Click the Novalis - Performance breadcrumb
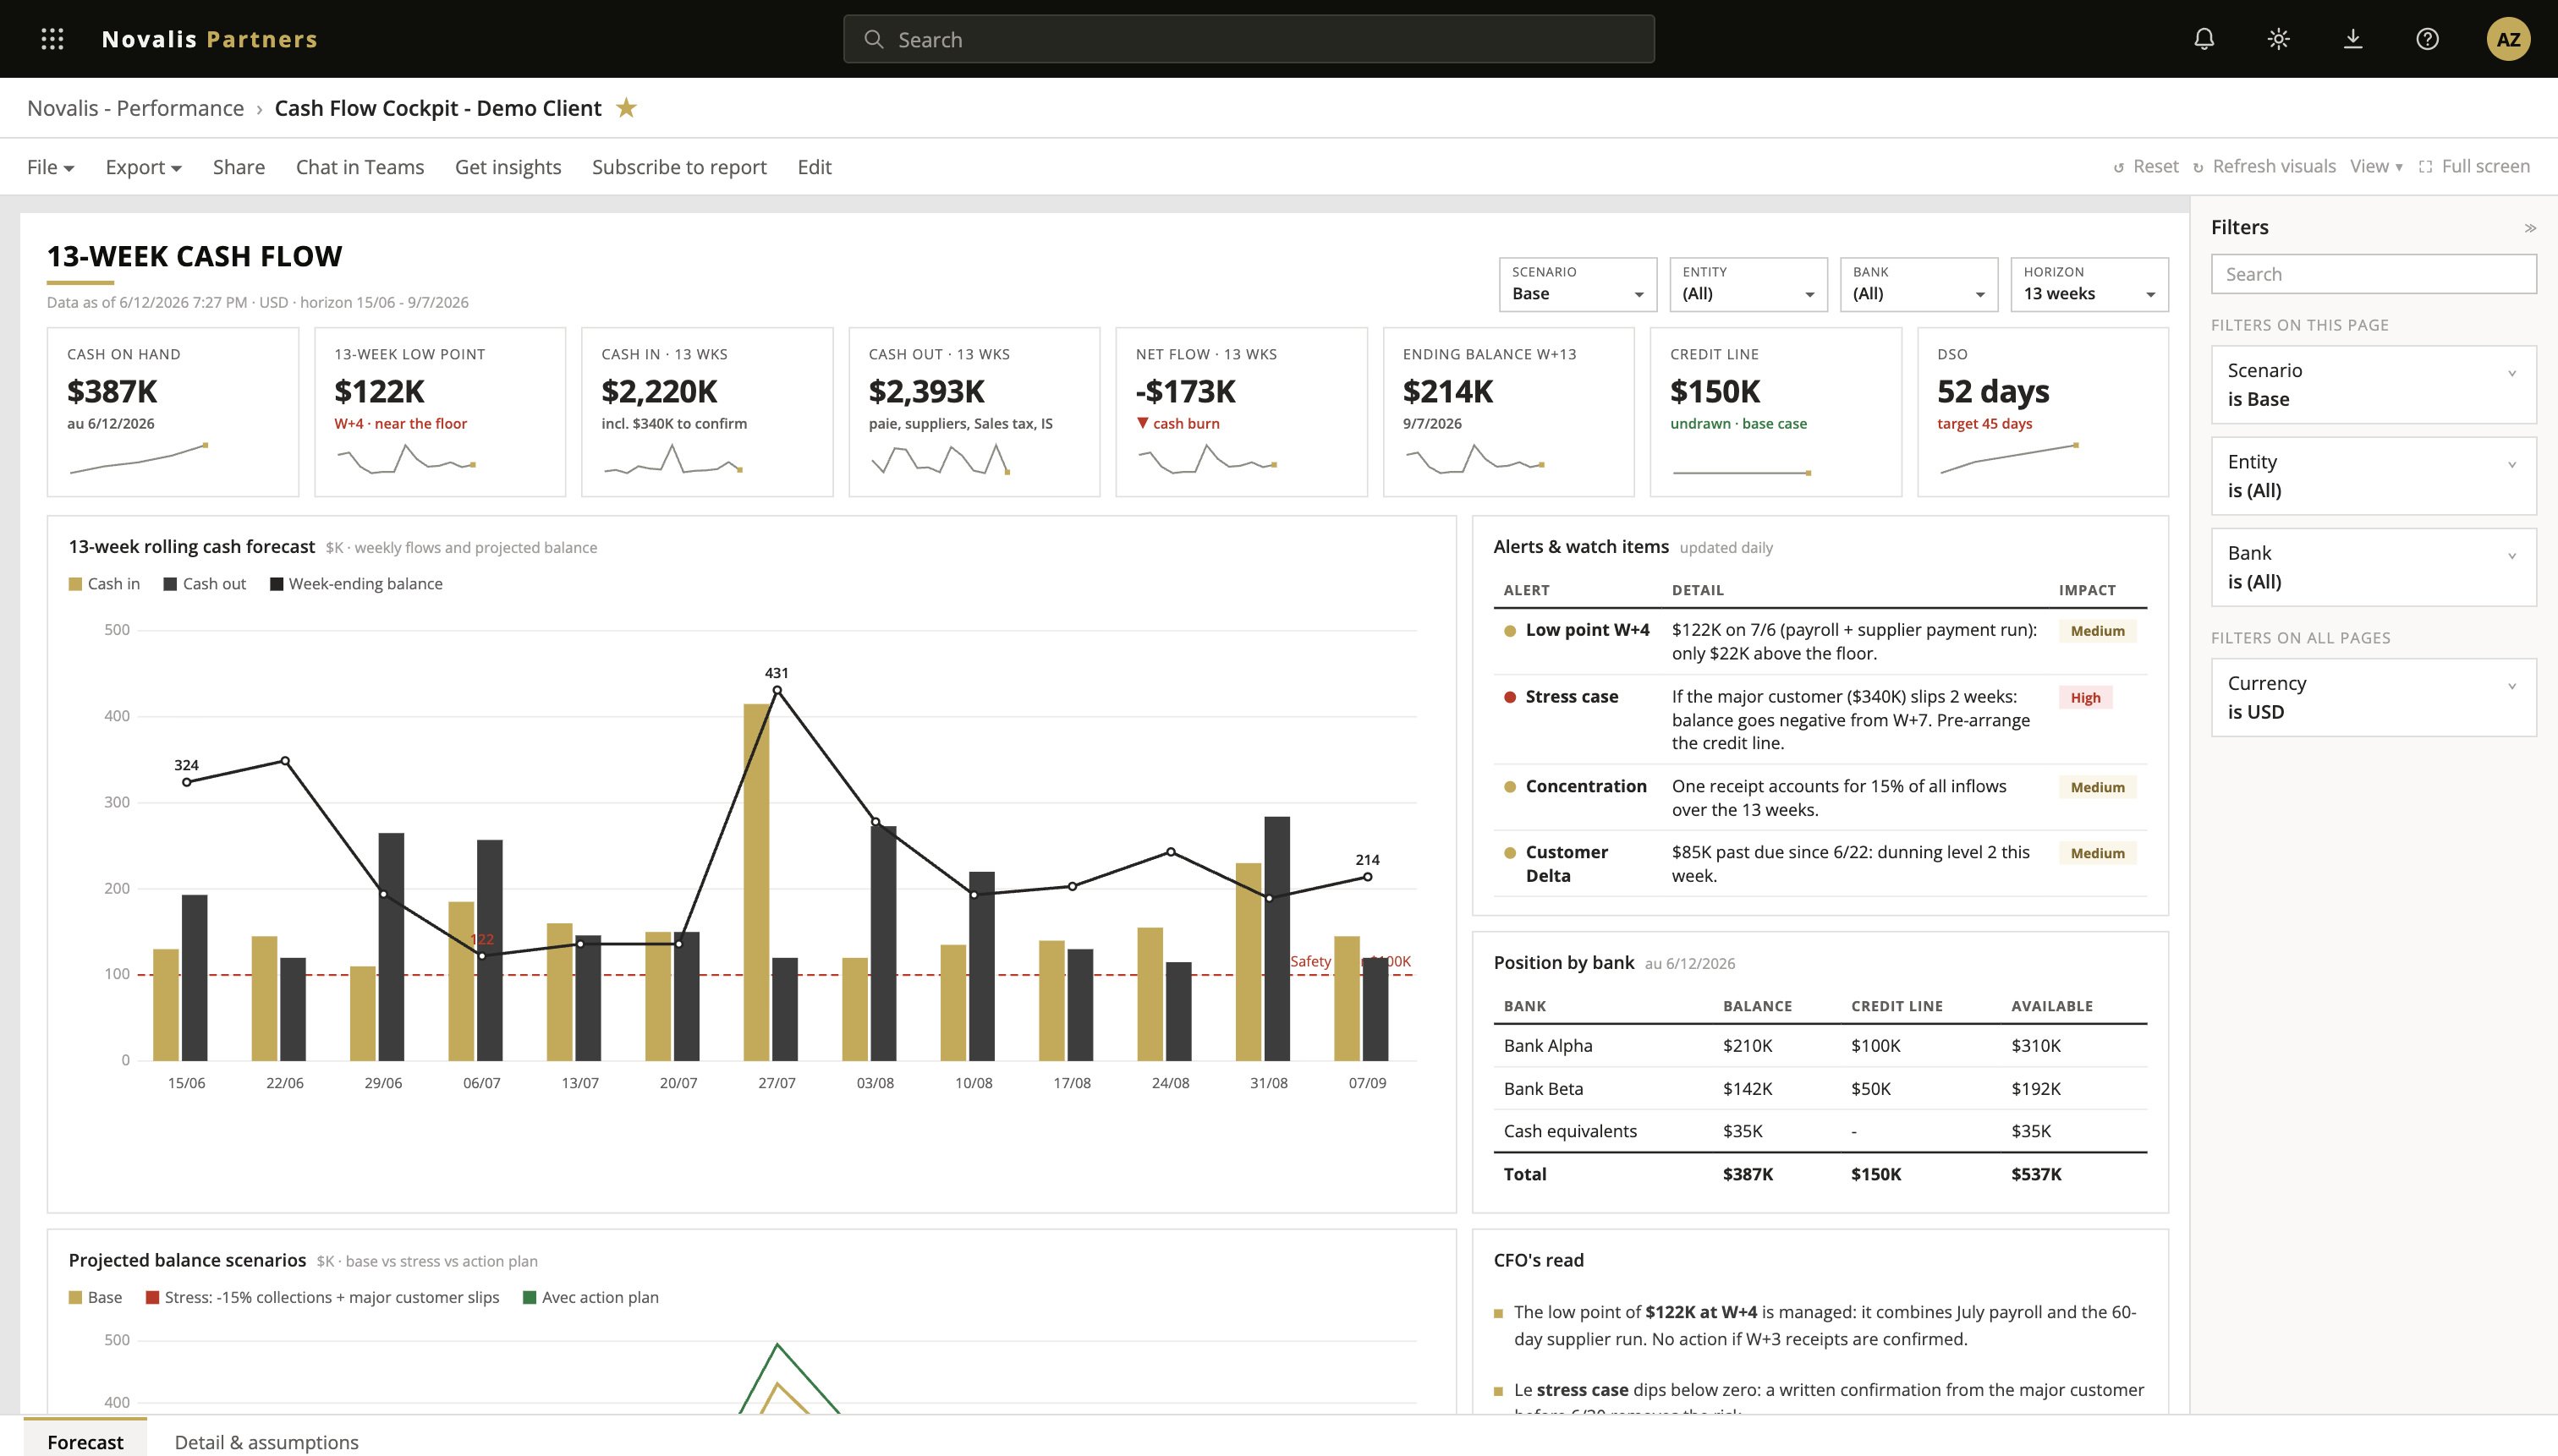 pyautogui.click(x=135, y=108)
